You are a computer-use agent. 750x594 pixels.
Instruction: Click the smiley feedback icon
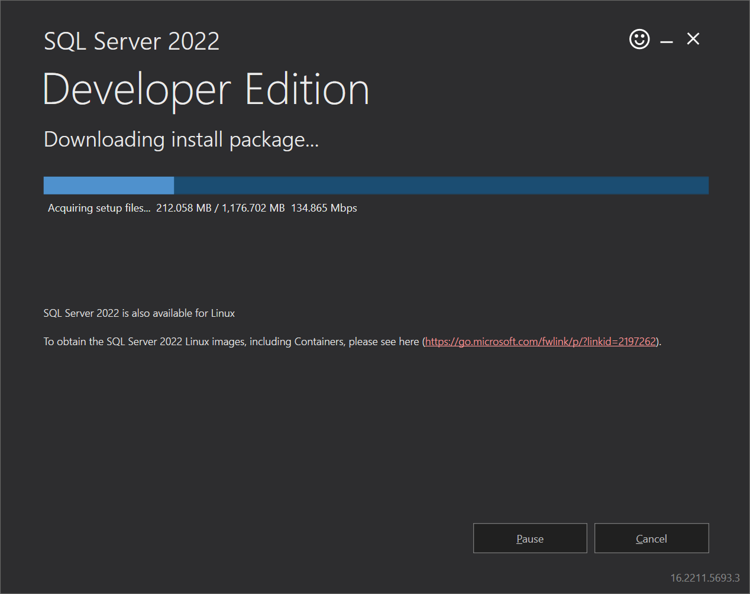click(x=639, y=40)
